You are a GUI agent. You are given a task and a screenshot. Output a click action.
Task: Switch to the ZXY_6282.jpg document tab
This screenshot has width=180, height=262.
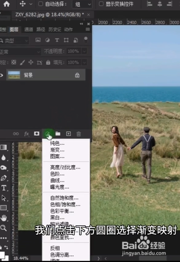pos(49,15)
